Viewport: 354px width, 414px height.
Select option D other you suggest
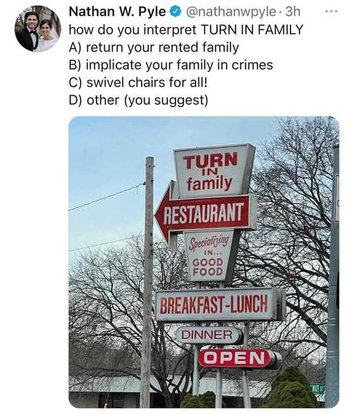pyautogui.click(x=138, y=101)
